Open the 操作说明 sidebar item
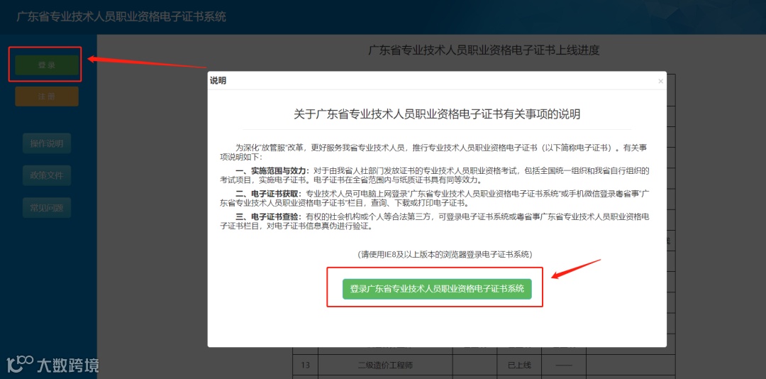The image size is (766, 379). 46,144
